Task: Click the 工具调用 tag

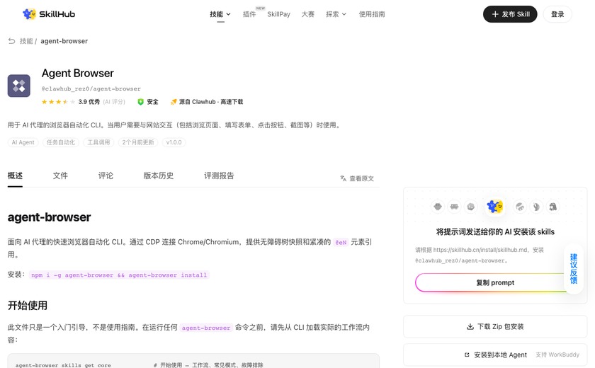Action: click(x=98, y=142)
